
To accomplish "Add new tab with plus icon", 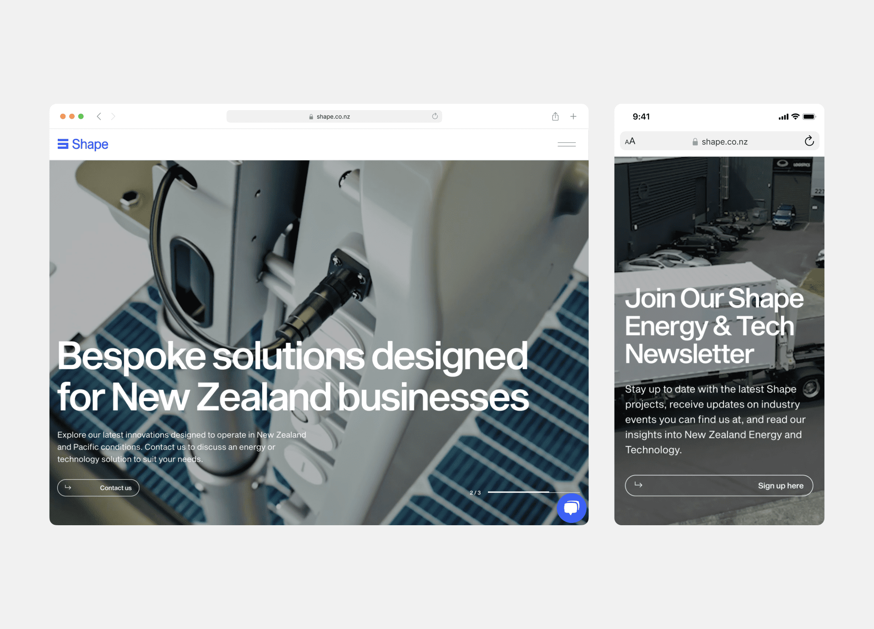I will pos(574,117).
